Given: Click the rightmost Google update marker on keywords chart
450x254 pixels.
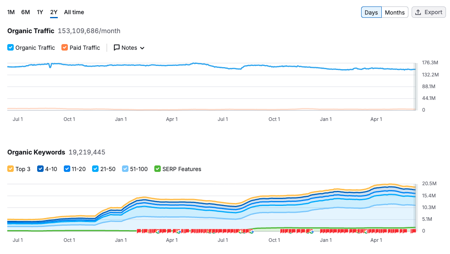Looking at the screenshot, I should click(366, 231).
